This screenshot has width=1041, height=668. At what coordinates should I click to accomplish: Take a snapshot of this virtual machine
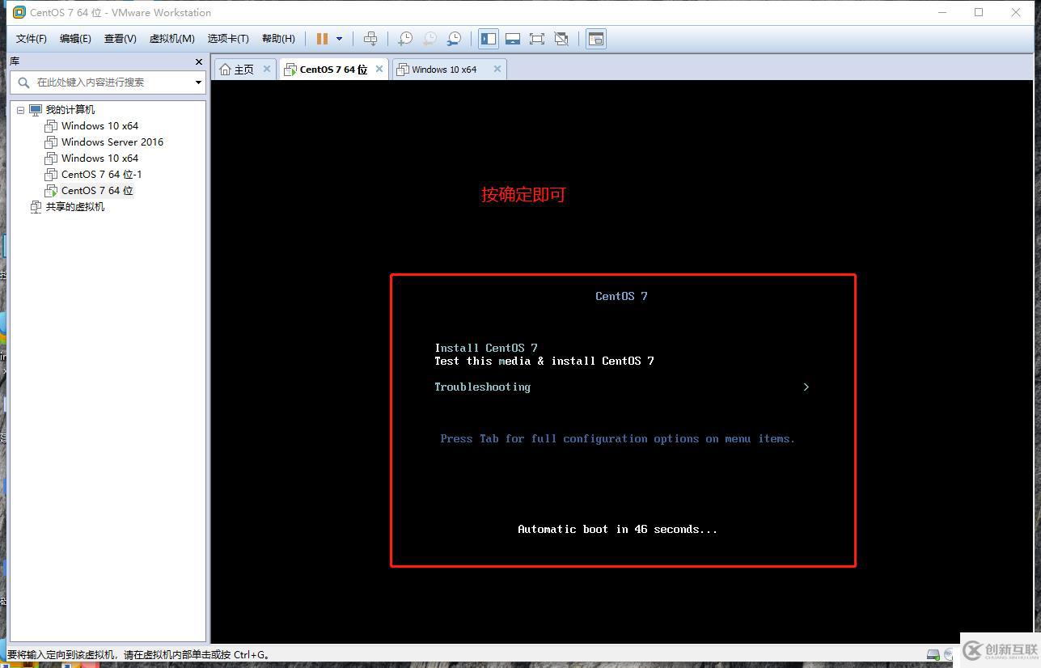(405, 39)
